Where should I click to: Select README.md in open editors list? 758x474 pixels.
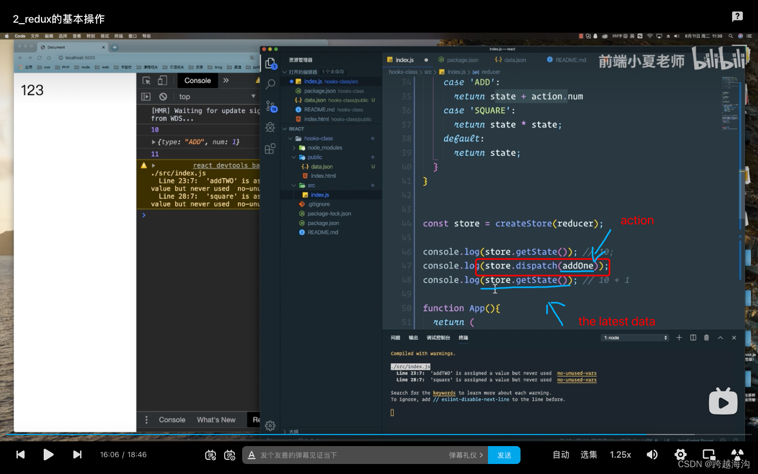[x=318, y=110]
